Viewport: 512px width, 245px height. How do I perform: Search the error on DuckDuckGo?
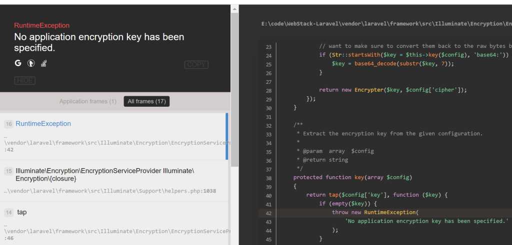tap(31, 63)
